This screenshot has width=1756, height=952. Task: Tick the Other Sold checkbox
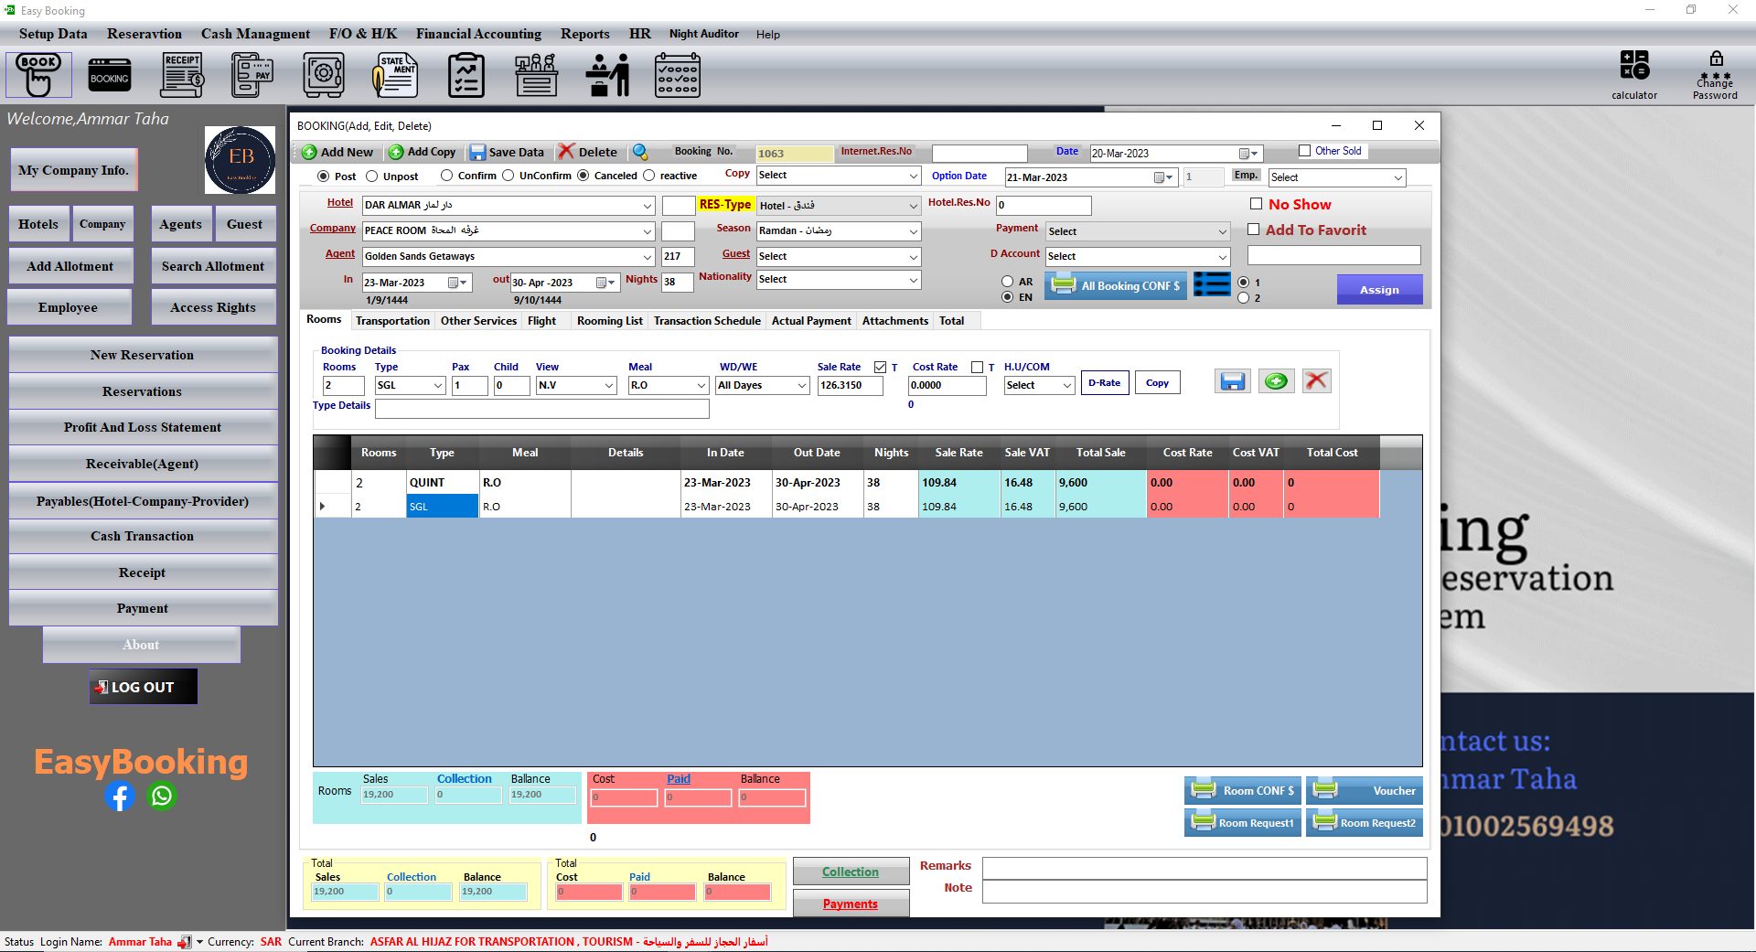click(x=1305, y=151)
